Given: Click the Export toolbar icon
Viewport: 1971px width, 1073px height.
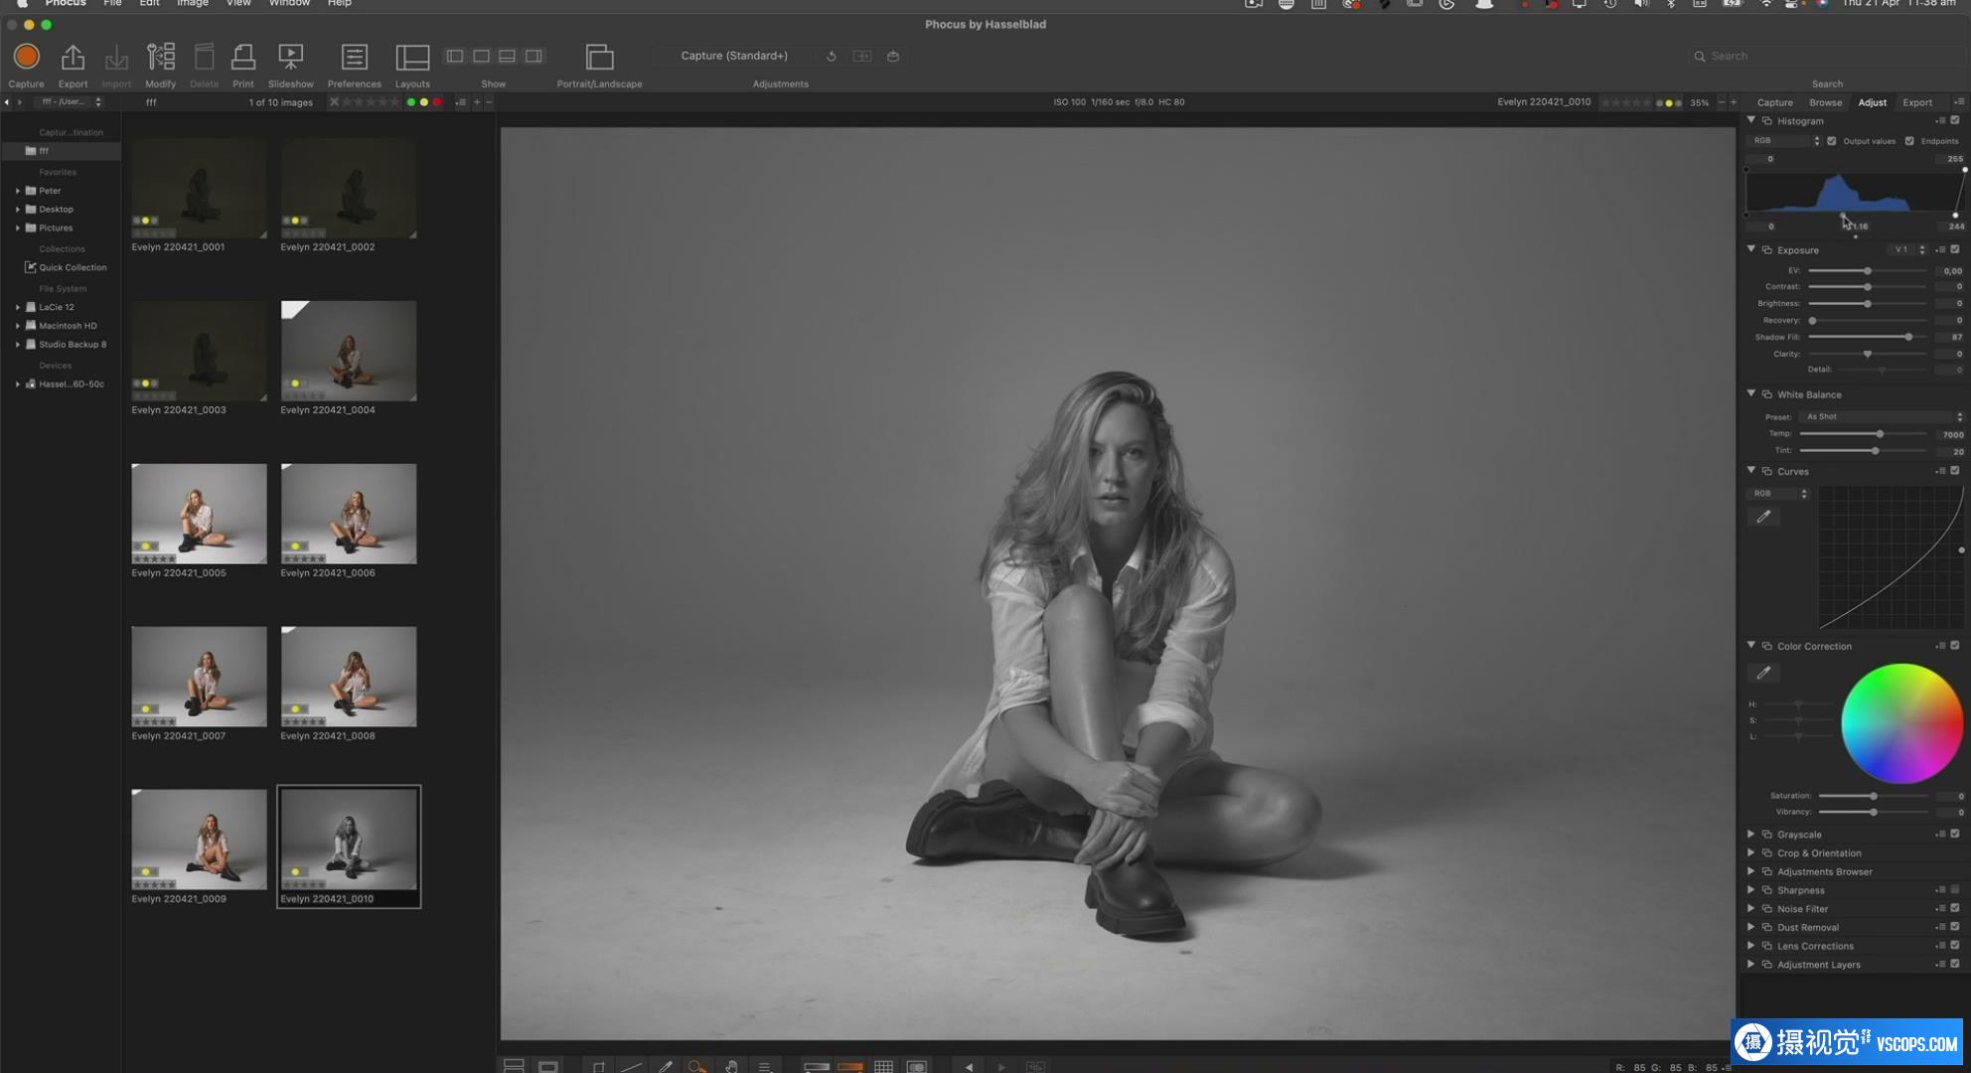Looking at the screenshot, I should (x=73, y=58).
